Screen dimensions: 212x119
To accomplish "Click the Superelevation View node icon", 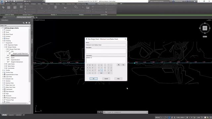I will click(x=5, y=74).
